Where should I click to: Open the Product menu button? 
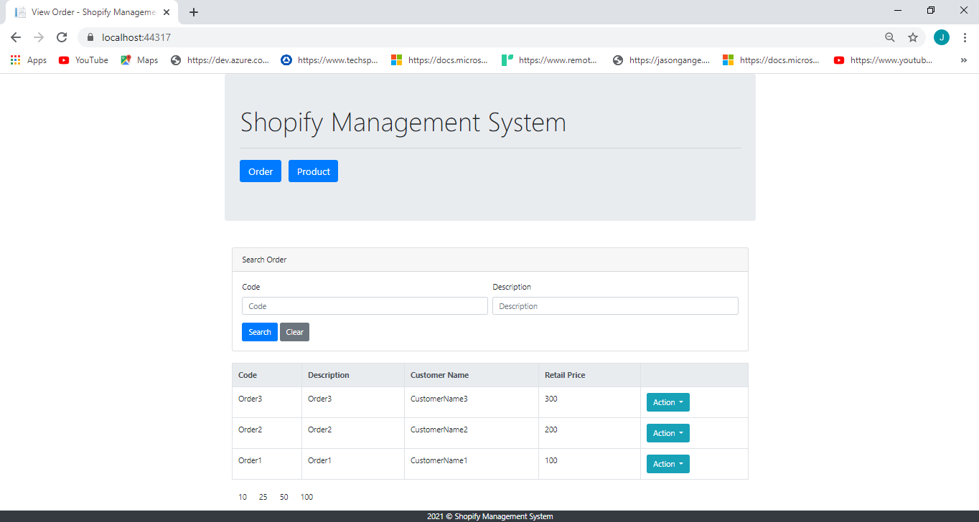tap(313, 171)
